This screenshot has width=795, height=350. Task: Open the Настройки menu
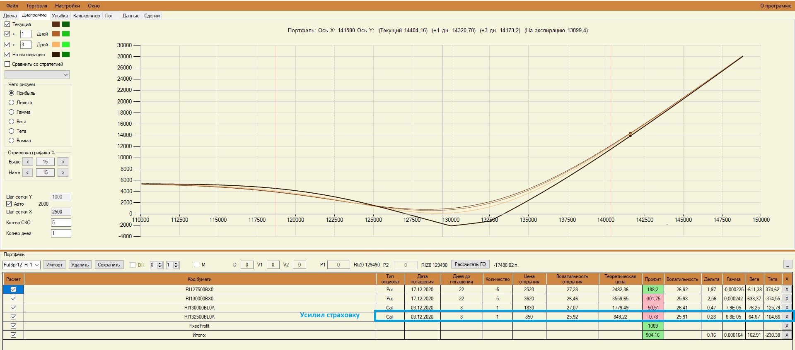point(68,6)
